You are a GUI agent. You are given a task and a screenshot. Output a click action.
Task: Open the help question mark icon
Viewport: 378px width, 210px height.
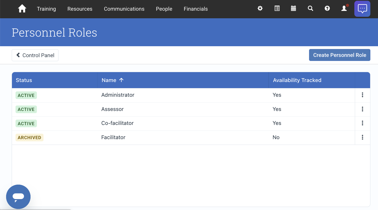click(x=327, y=8)
